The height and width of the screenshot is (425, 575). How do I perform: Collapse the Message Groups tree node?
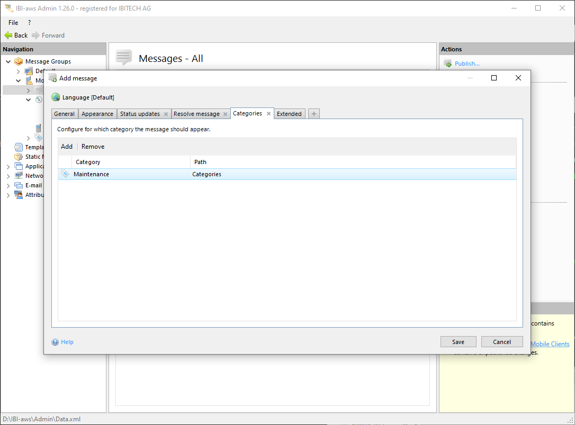coord(8,61)
